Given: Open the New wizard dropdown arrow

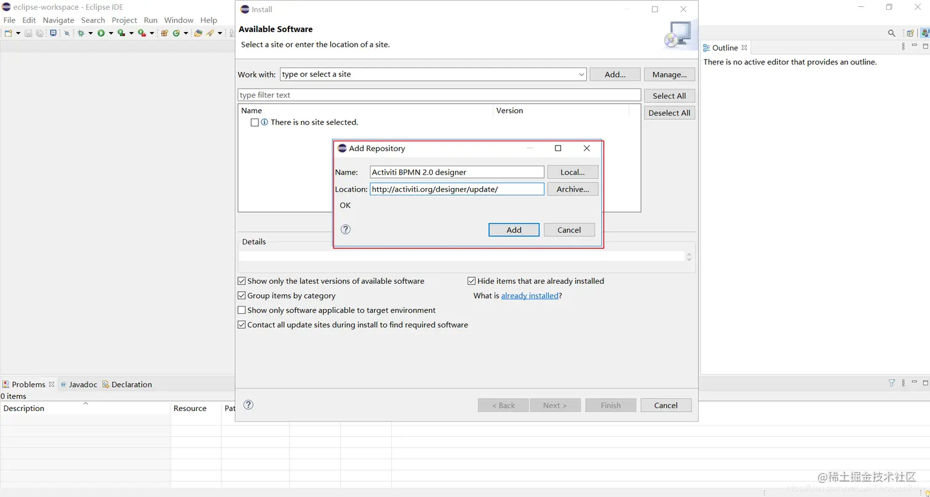Looking at the screenshot, I should pyautogui.click(x=18, y=33).
